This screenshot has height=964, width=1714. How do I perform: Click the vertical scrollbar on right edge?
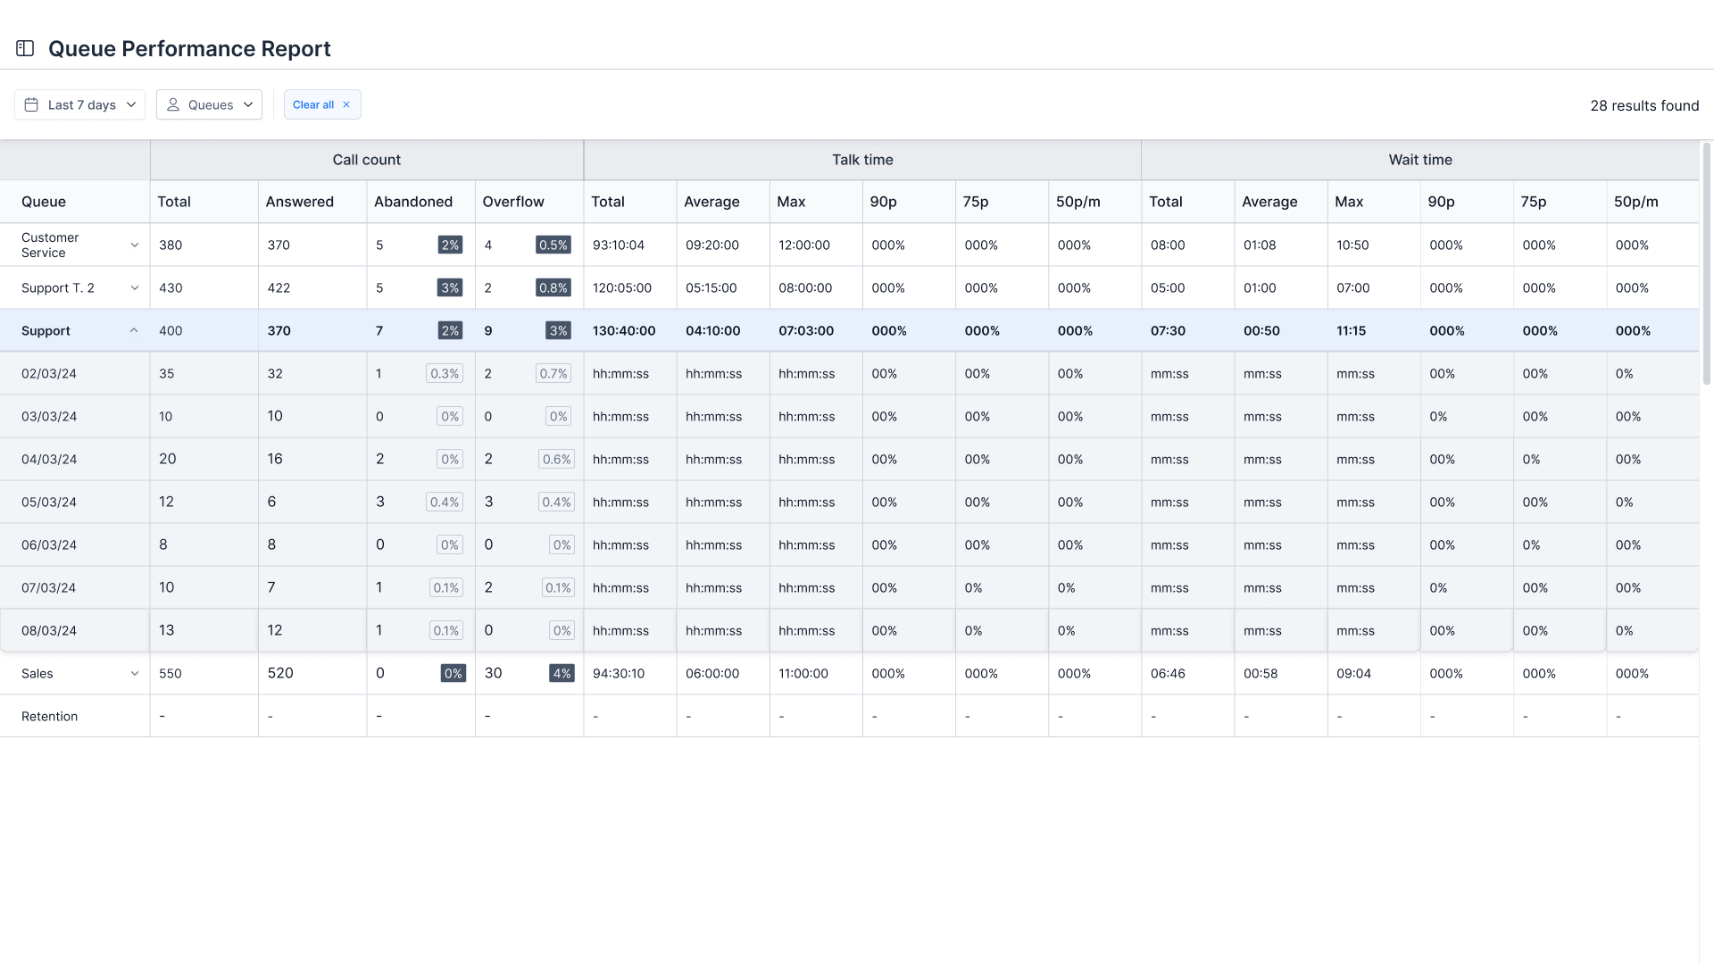pyautogui.click(x=1706, y=263)
